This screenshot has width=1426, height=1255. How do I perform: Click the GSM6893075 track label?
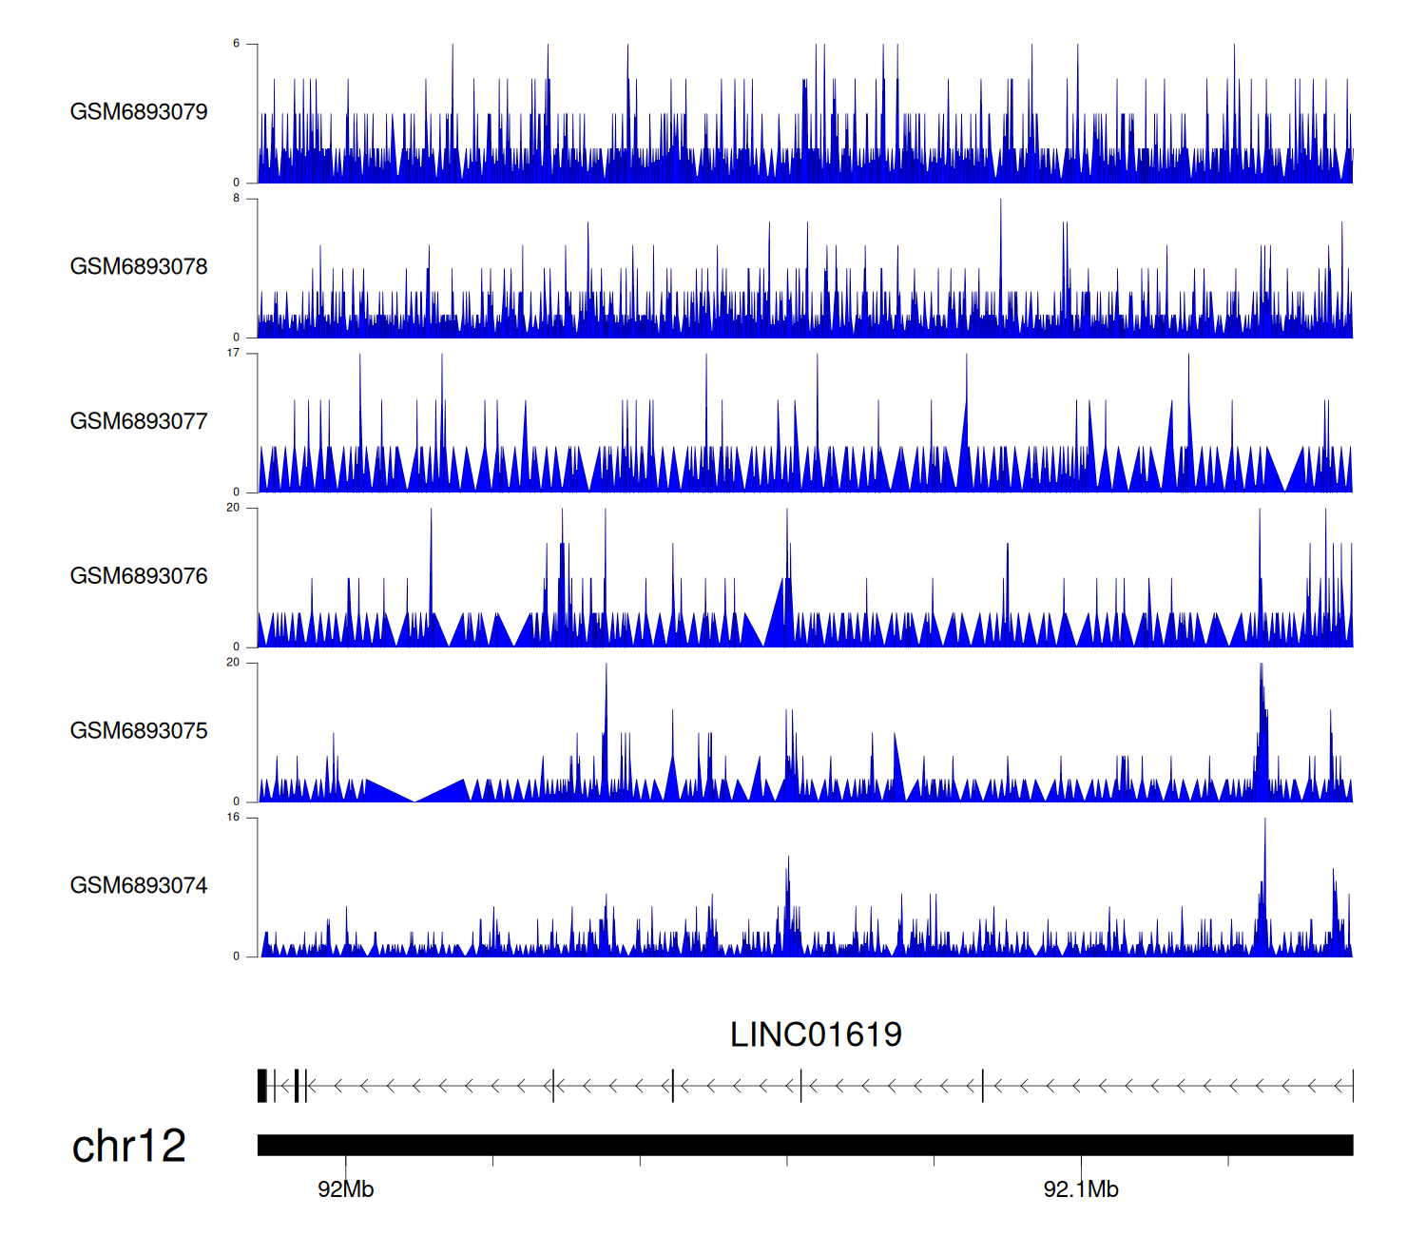point(139,730)
